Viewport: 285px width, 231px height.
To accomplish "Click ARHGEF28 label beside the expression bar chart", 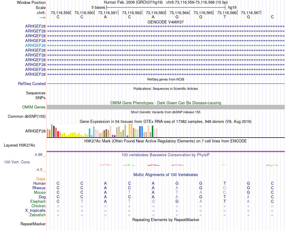I will click(x=35, y=131).
